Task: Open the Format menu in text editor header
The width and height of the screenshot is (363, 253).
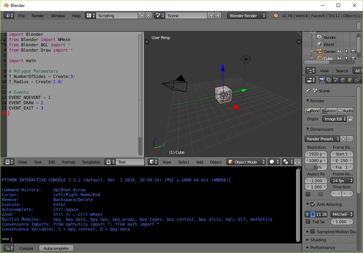Action: click(x=69, y=162)
